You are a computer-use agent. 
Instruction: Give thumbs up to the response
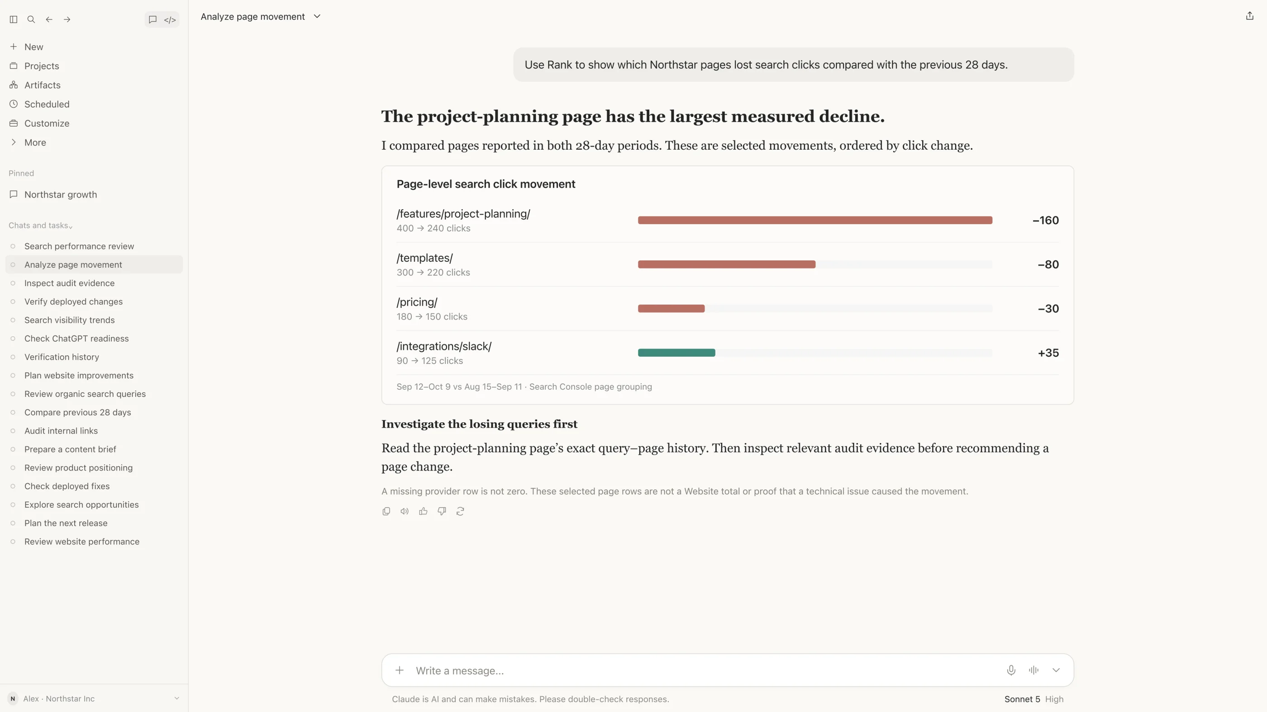point(423,511)
